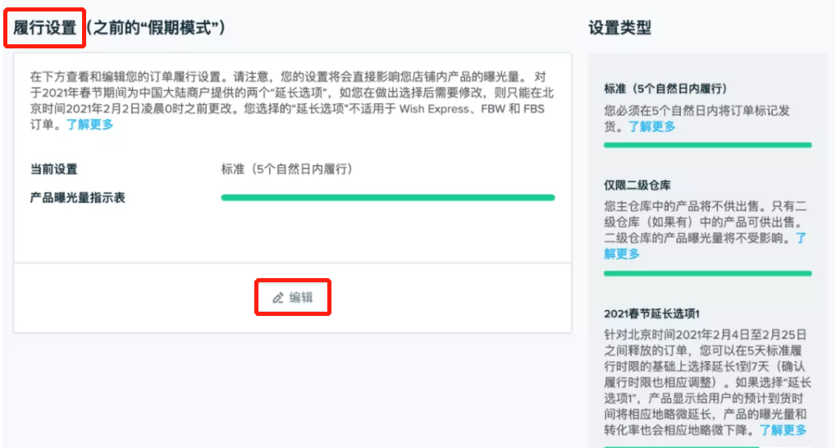Open 了解更多 link in the main description
This screenshot has width=836, height=448.
(x=89, y=125)
